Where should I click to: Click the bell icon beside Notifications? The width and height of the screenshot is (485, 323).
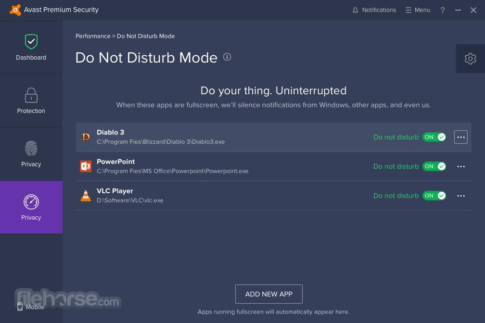pyautogui.click(x=356, y=10)
